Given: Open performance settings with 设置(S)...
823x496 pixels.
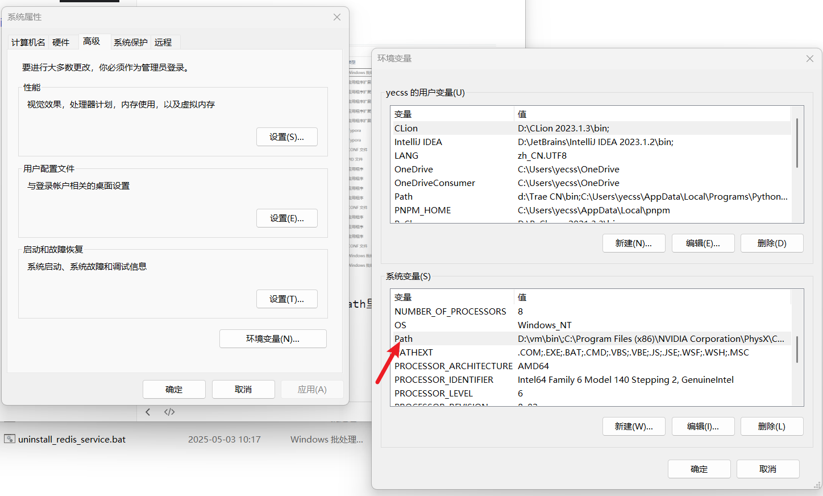Looking at the screenshot, I should [x=287, y=137].
